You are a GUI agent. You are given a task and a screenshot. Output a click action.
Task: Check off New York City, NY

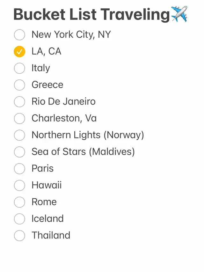pyautogui.click(x=19, y=35)
